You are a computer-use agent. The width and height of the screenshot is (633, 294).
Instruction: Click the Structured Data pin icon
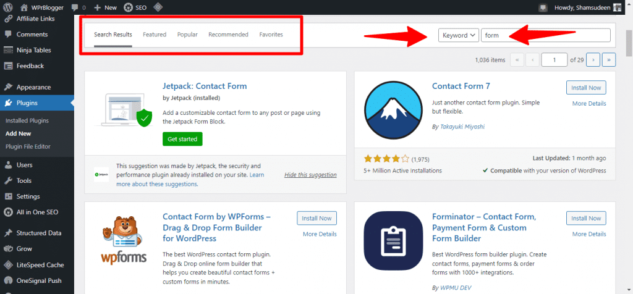click(x=7, y=233)
